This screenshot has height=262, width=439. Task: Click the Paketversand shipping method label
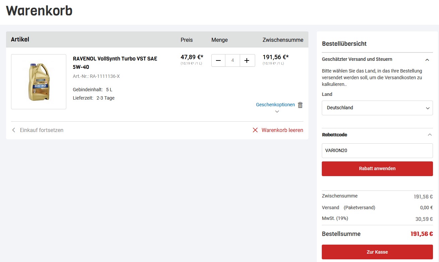coord(359,208)
